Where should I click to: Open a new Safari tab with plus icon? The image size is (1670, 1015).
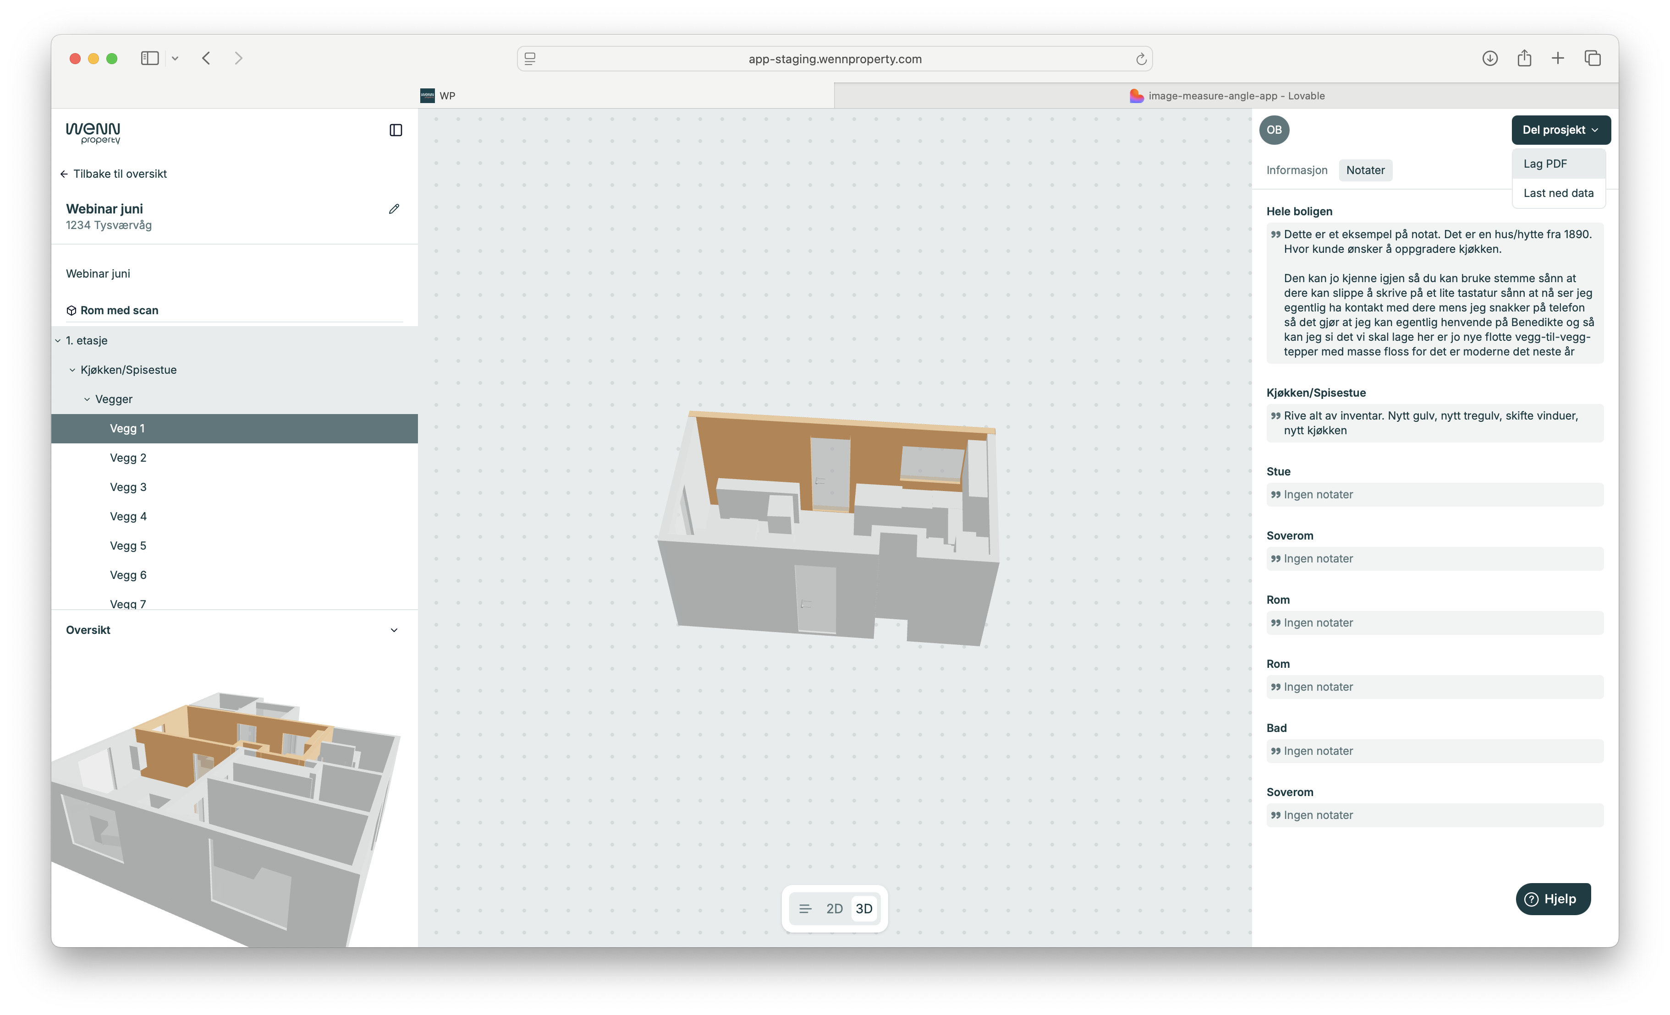(1558, 58)
